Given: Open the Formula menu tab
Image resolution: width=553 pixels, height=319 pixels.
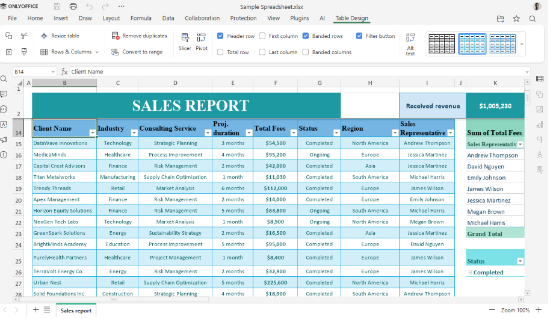Looking at the screenshot, I should pyautogui.click(x=141, y=19).
